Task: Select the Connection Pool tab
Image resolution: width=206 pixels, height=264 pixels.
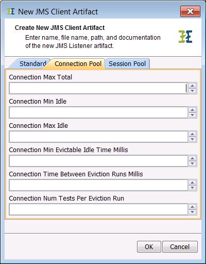Action: coord(78,64)
